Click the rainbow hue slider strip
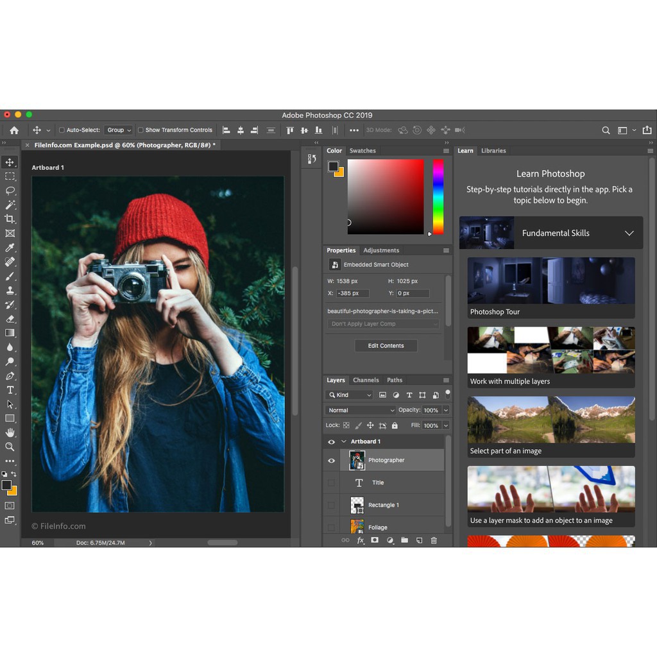Screen dimensions: 657x657 [438, 196]
